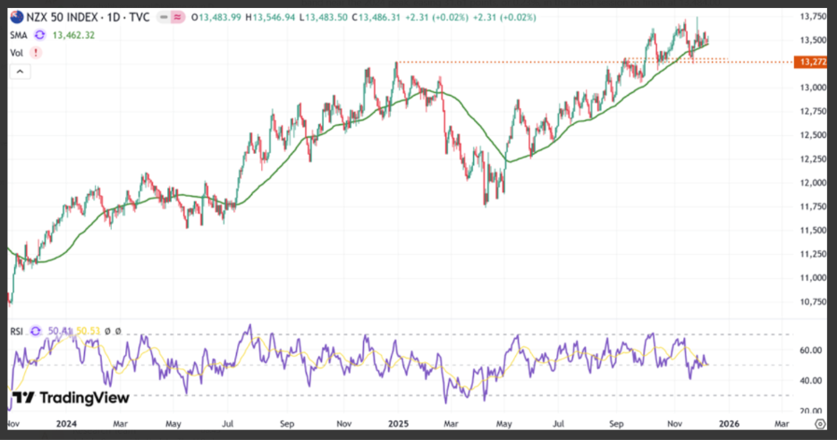The image size is (837, 440).
Task: Click the orange 13,272 price label
Action: (811, 62)
